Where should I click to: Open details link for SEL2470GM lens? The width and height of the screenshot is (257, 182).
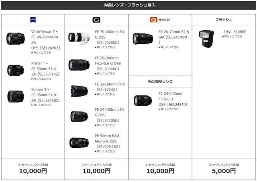coord(169,47)
